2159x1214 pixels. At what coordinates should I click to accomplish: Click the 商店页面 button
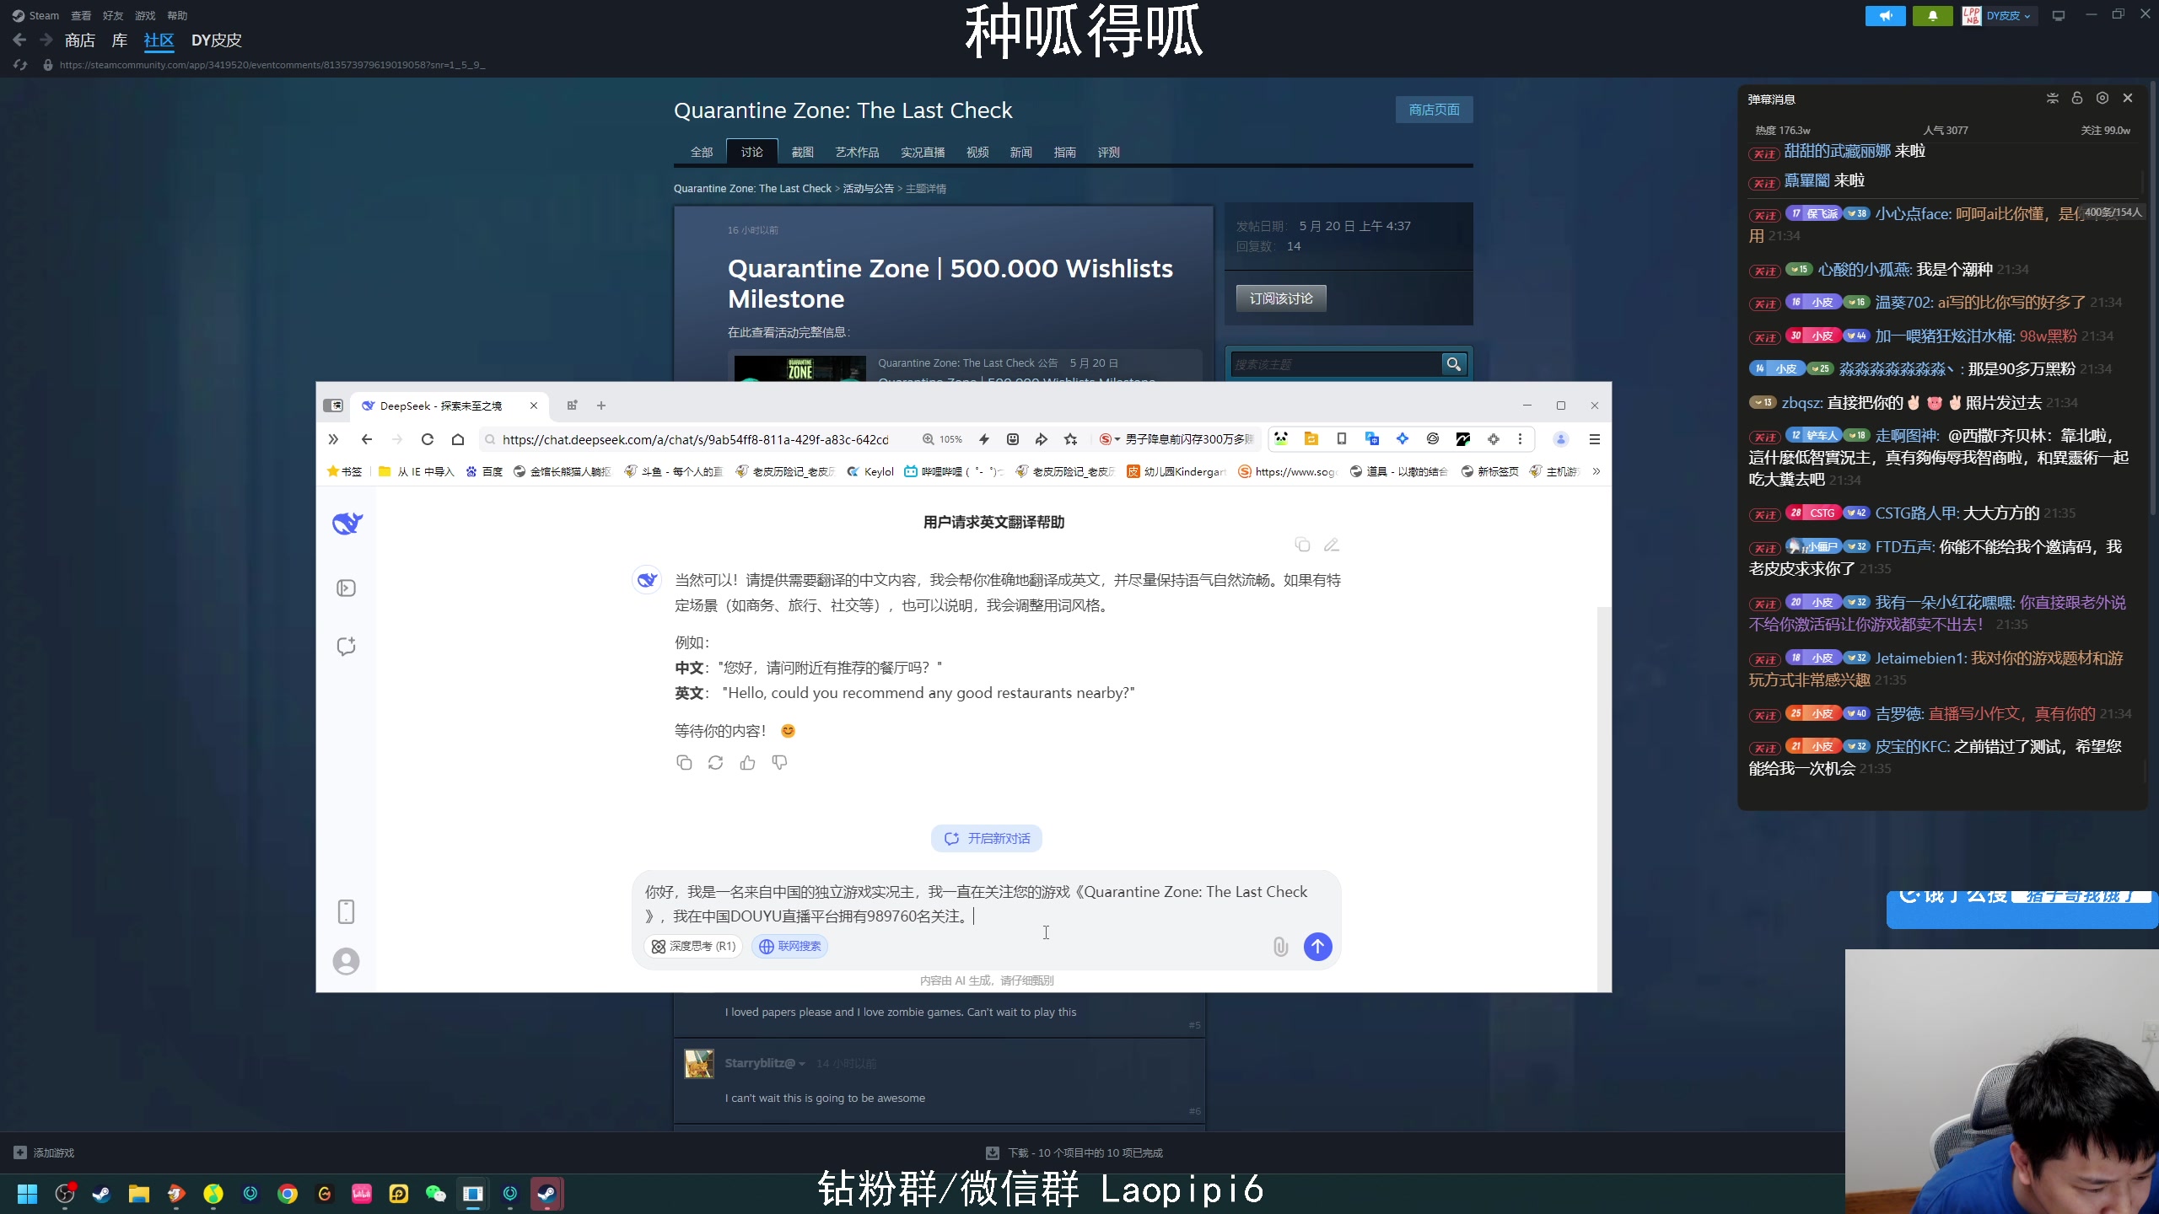pyautogui.click(x=1434, y=110)
